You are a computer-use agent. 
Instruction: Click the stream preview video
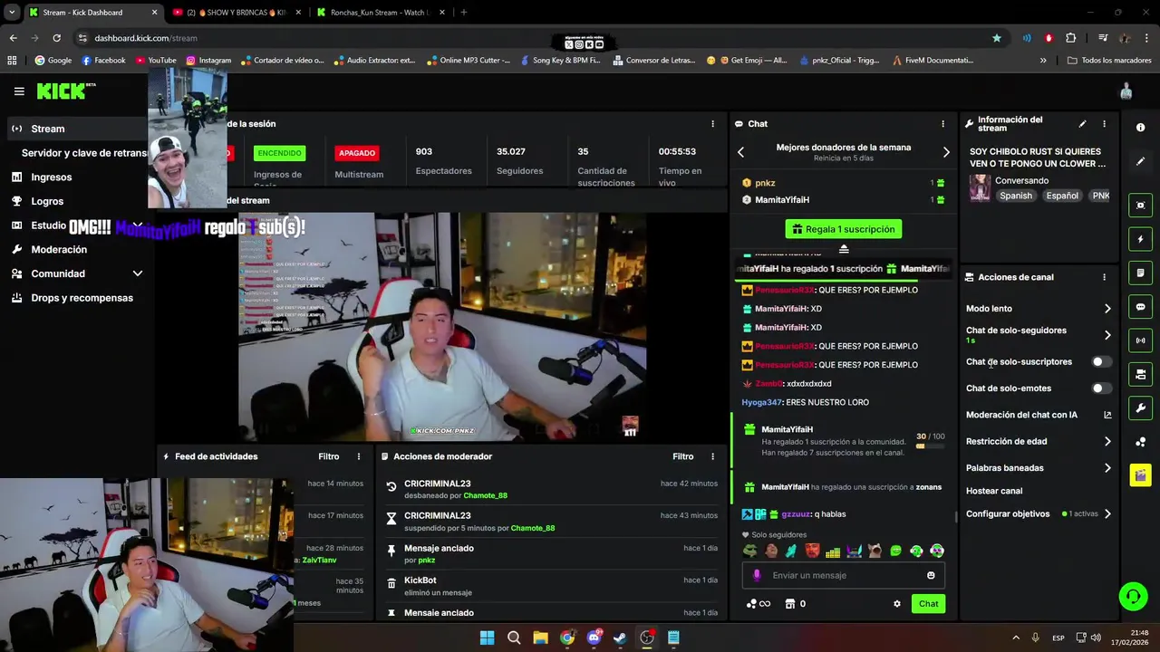point(442,326)
